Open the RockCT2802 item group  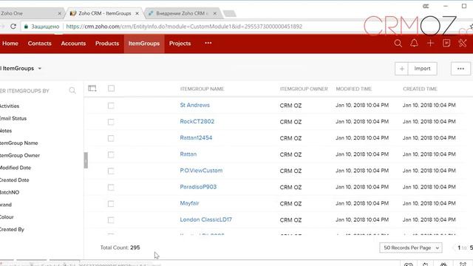click(x=197, y=121)
